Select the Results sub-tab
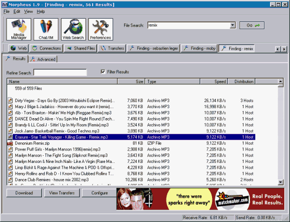Viewport: 290px width, 222px height. coord(16,59)
